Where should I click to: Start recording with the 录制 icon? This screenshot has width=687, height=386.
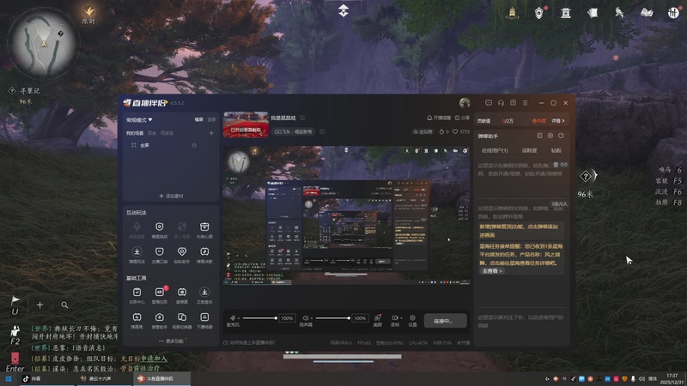click(x=395, y=320)
